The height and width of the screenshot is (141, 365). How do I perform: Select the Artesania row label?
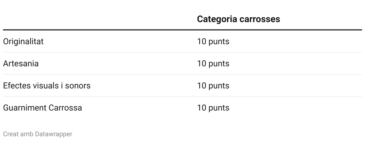click(21, 64)
